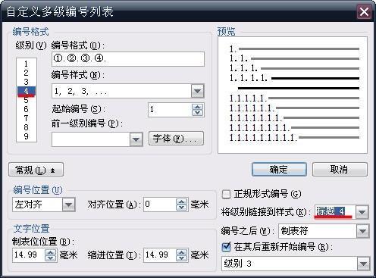Open the 级别 3 restart dropdown

coord(363,264)
